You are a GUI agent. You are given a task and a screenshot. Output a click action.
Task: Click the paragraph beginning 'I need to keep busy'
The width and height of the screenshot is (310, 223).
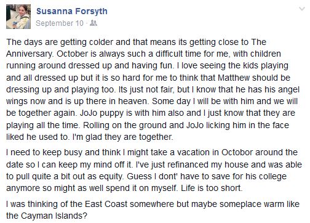coord(154,170)
